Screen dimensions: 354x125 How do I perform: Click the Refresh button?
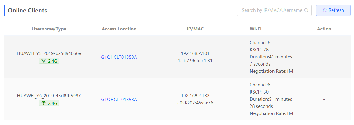click(x=333, y=10)
